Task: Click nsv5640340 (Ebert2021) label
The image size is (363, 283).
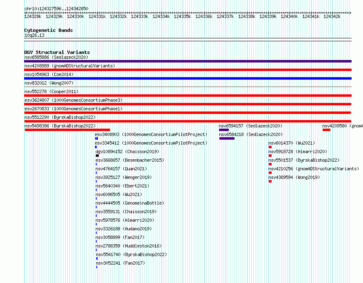Action: click(x=122, y=186)
